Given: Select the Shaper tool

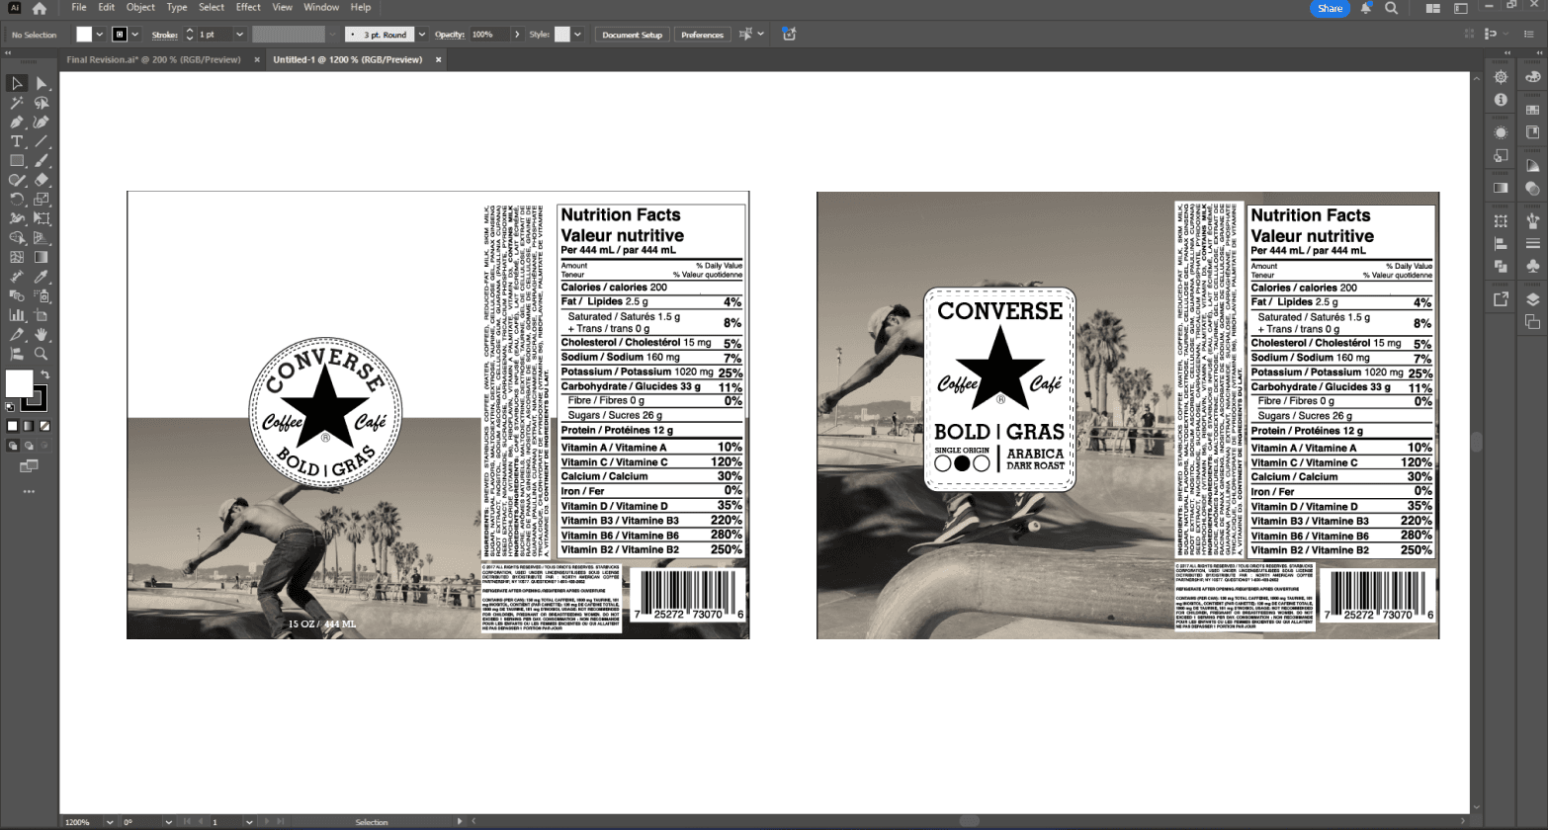Looking at the screenshot, I should (17, 180).
